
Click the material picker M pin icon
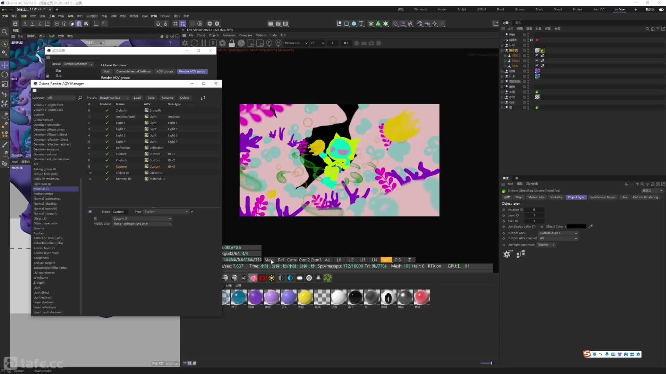pyautogui.click(x=279, y=43)
